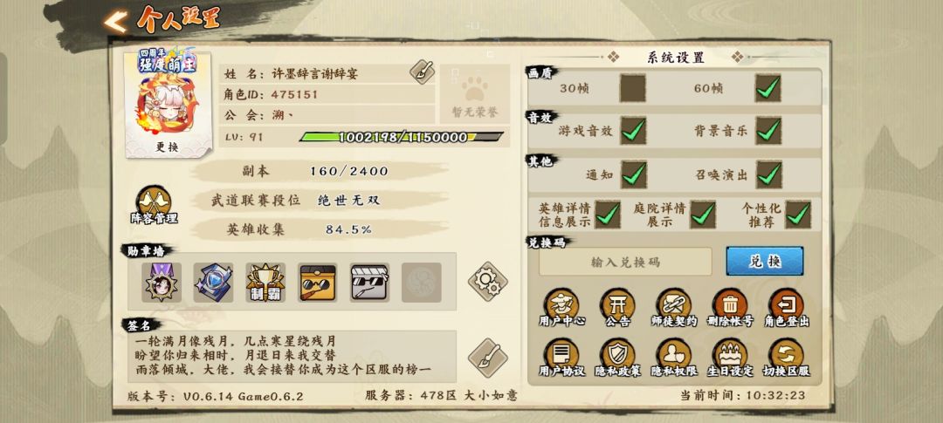
Task: Click the 更换 avatar portrait
Action: (168, 103)
